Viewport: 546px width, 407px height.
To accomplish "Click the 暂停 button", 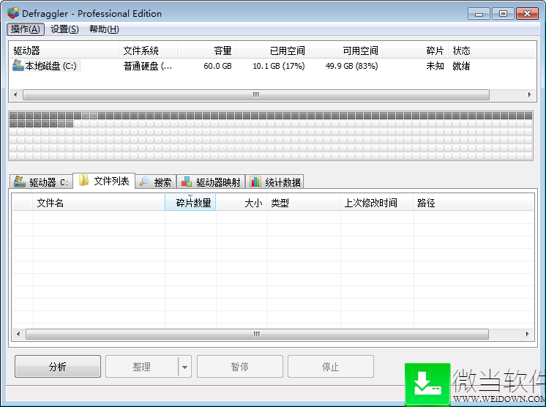I will 240,366.
